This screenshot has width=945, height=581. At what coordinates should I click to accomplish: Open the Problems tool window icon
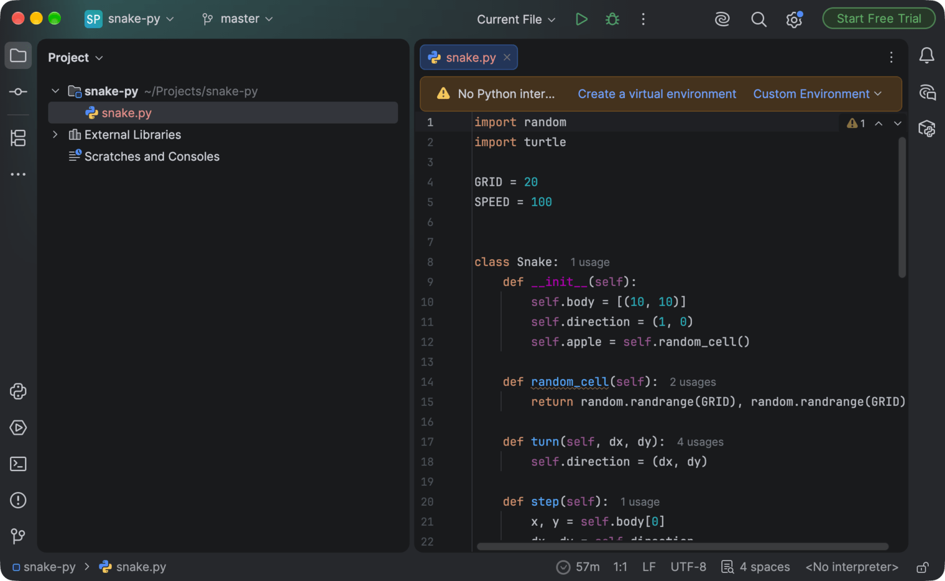pyautogui.click(x=18, y=500)
